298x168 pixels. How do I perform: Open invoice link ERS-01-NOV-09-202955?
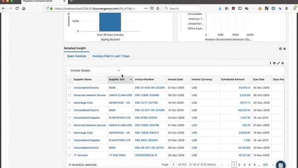point(150,88)
